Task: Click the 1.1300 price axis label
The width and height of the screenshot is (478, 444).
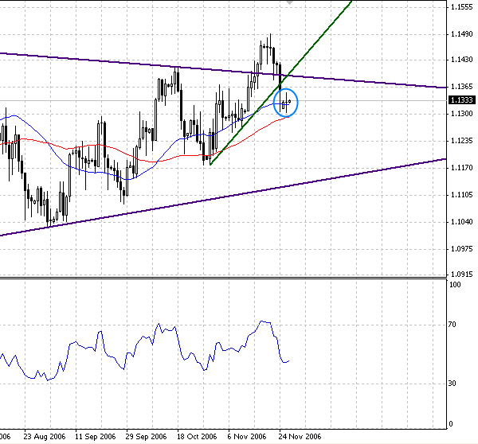Action: (461, 114)
